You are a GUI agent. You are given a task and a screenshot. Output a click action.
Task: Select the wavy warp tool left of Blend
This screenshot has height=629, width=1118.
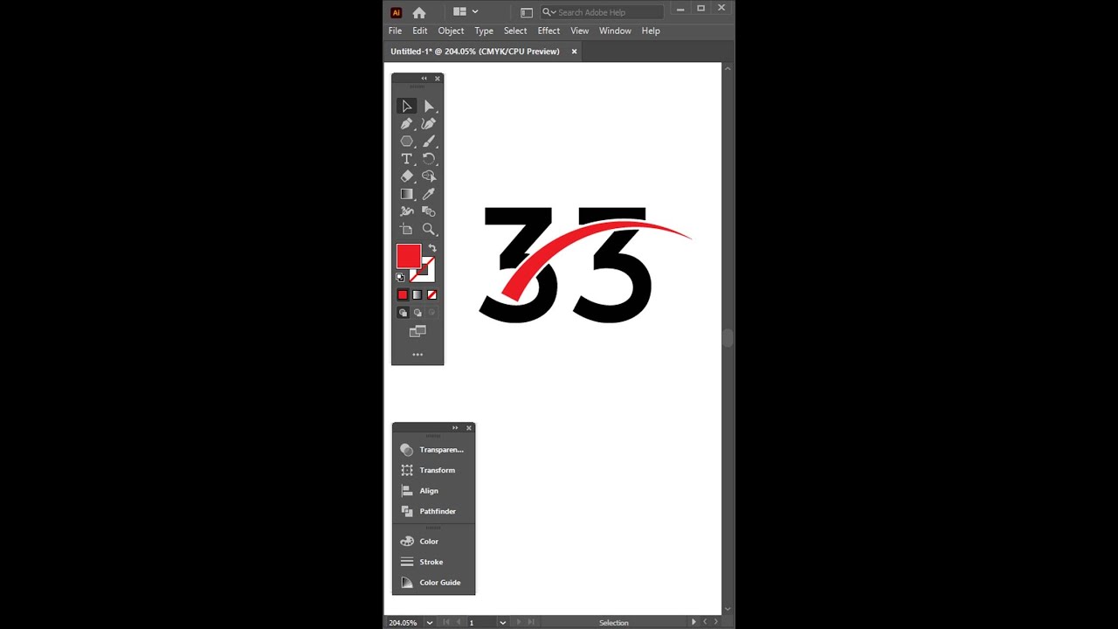(407, 211)
